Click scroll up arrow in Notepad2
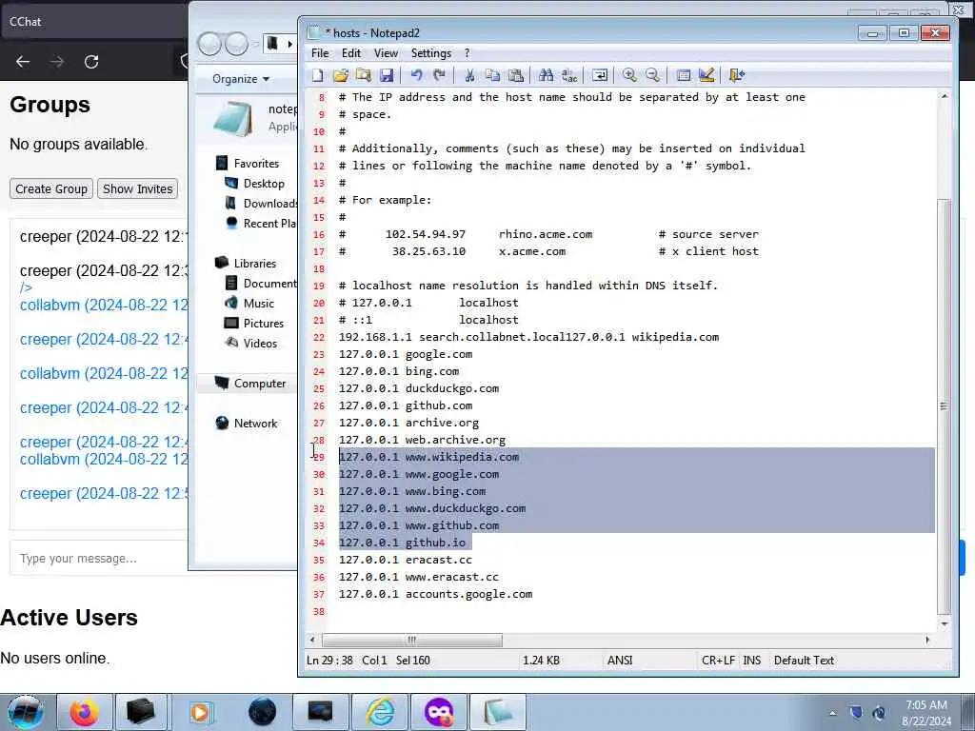The height and width of the screenshot is (731, 975). click(x=945, y=96)
